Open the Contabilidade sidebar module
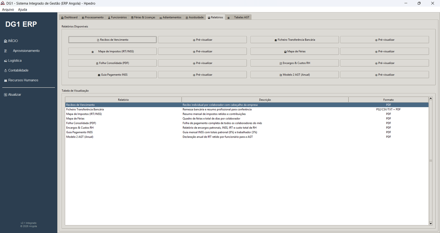Image resolution: width=440 pixels, height=233 pixels. tap(18, 70)
